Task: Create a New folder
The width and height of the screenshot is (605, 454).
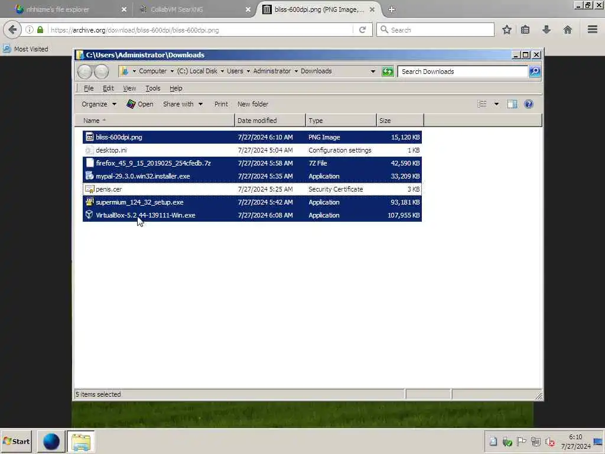Action: click(x=253, y=104)
